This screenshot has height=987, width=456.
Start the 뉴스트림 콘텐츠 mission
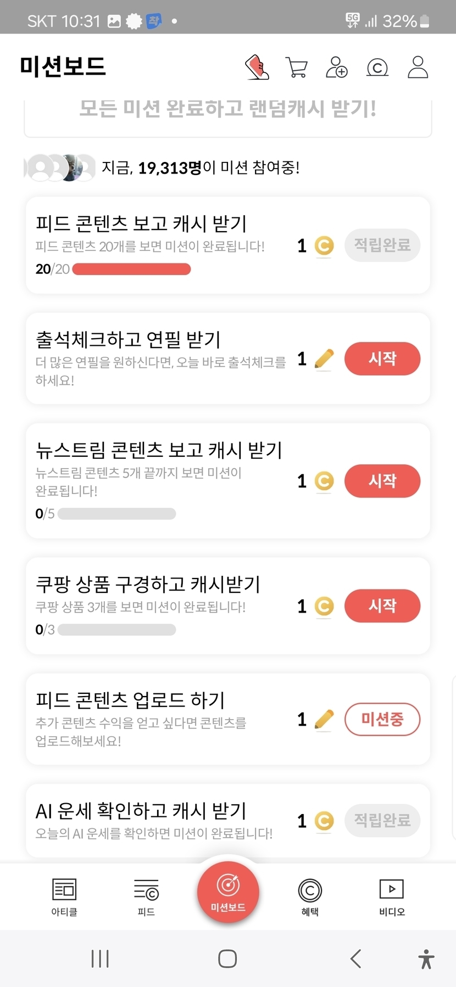[382, 481]
